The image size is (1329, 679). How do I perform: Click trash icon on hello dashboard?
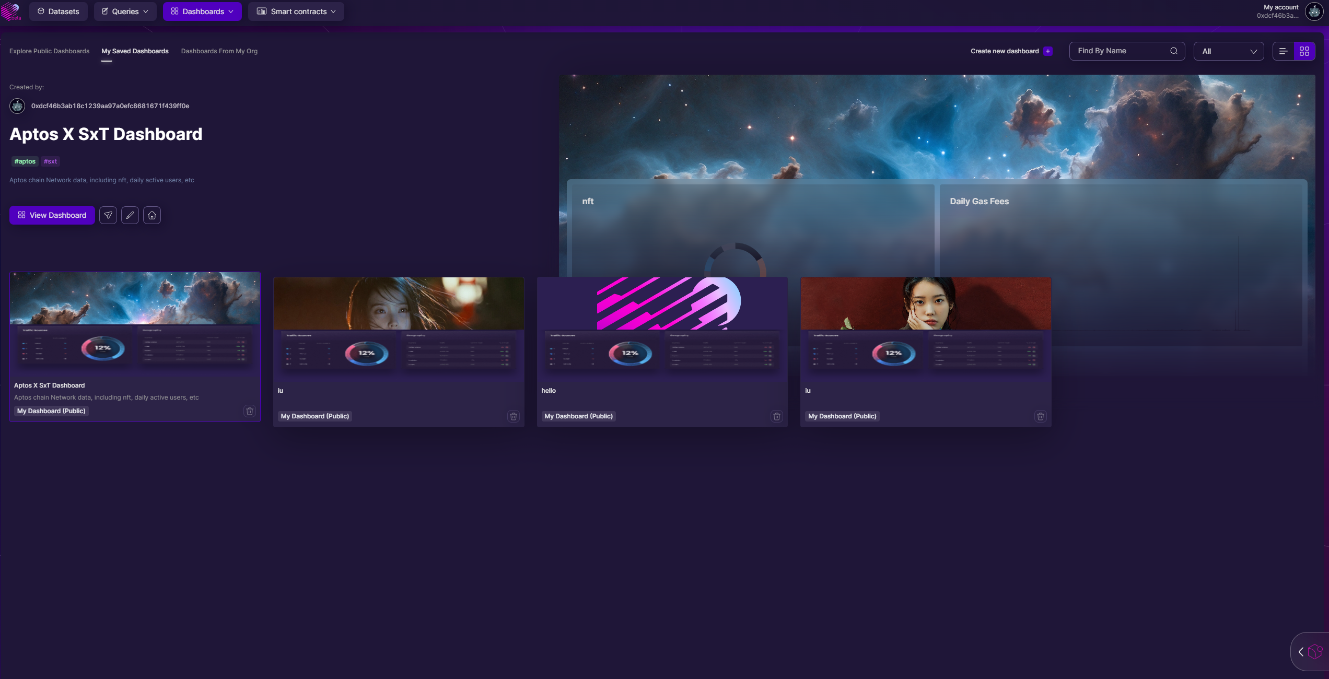777,416
